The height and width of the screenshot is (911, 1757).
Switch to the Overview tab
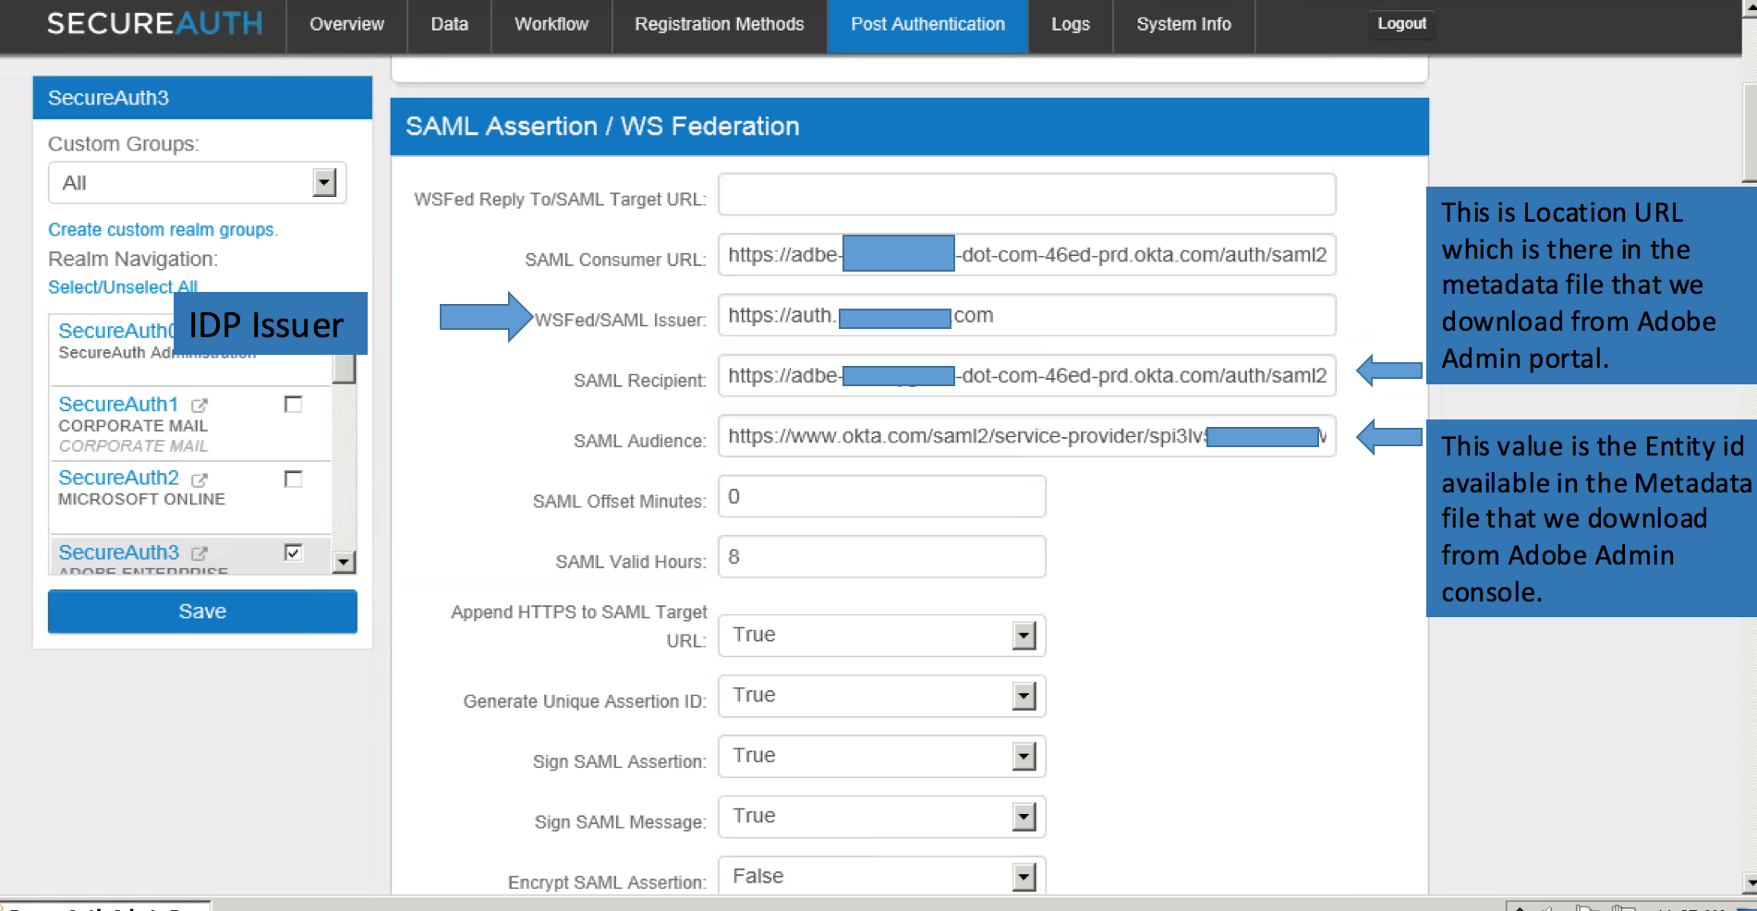coord(345,24)
